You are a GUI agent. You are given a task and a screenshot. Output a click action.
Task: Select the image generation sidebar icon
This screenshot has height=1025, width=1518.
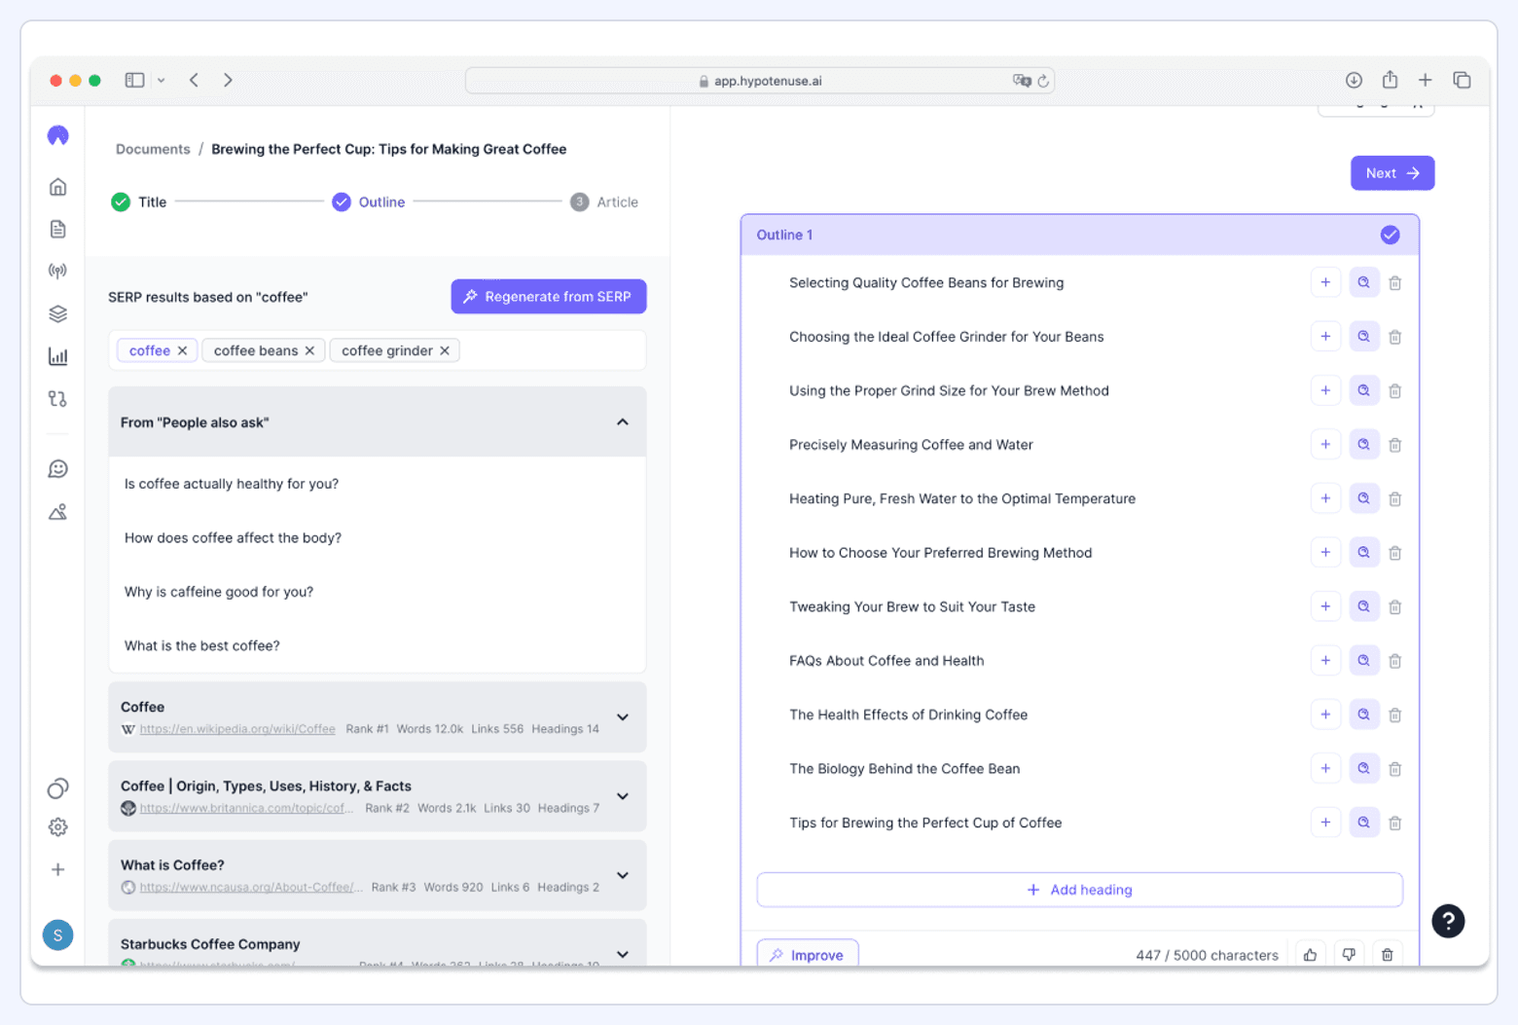click(x=57, y=511)
